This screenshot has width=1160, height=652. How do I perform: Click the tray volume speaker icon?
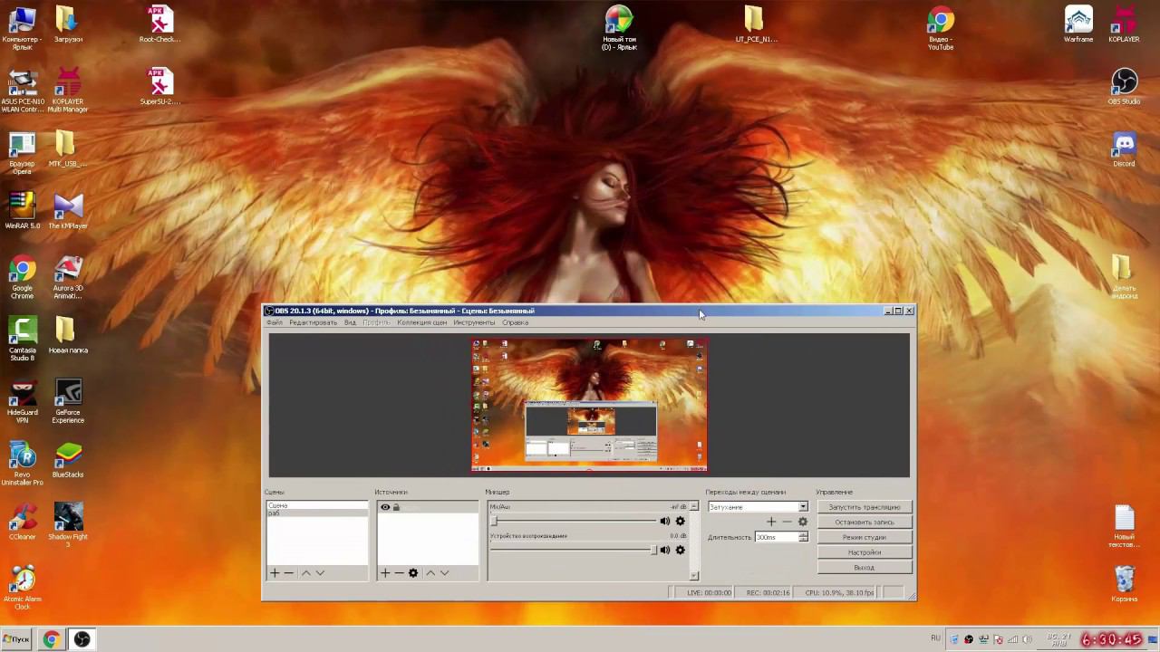pyautogui.click(x=1027, y=639)
